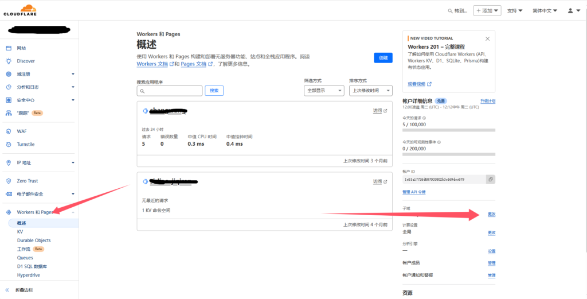Close the NEW VIDEO TUTORIAL card

click(x=487, y=38)
